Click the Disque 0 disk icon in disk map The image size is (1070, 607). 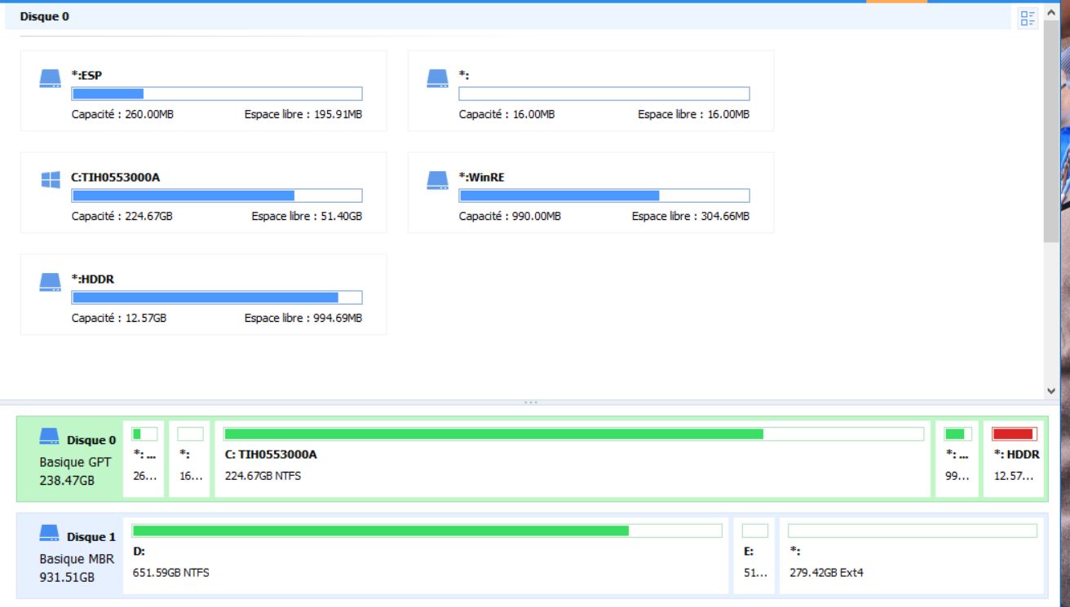point(51,438)
